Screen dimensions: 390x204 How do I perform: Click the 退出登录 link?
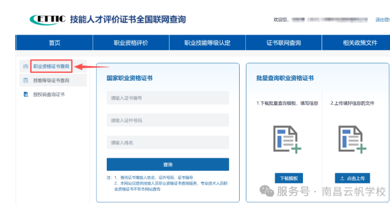click(x=383, y=20)
